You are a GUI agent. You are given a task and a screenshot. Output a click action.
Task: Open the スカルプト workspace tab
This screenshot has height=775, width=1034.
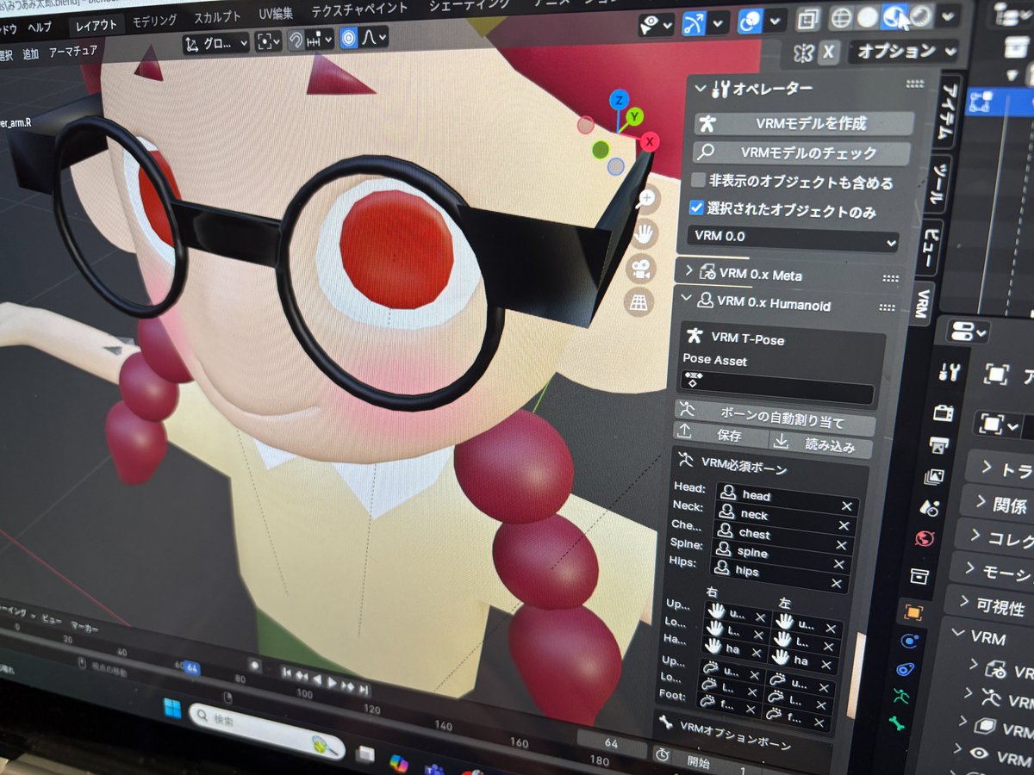pos(217,16)
